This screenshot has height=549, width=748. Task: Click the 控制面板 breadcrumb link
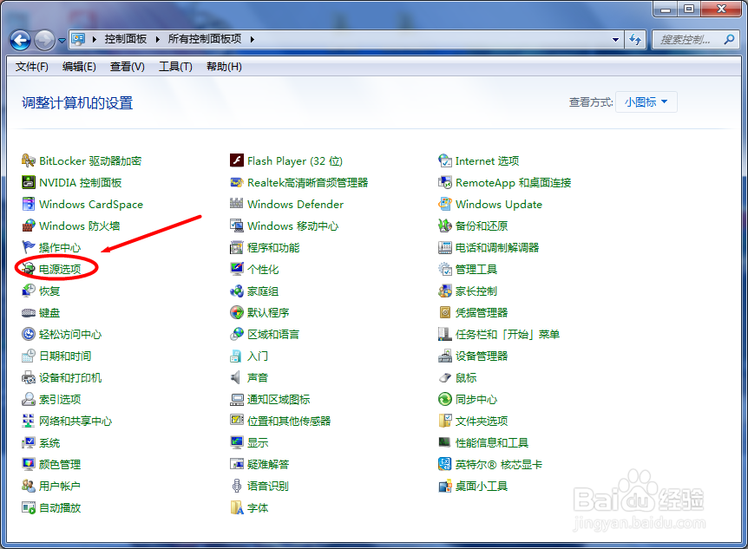(x=126, y=39)
